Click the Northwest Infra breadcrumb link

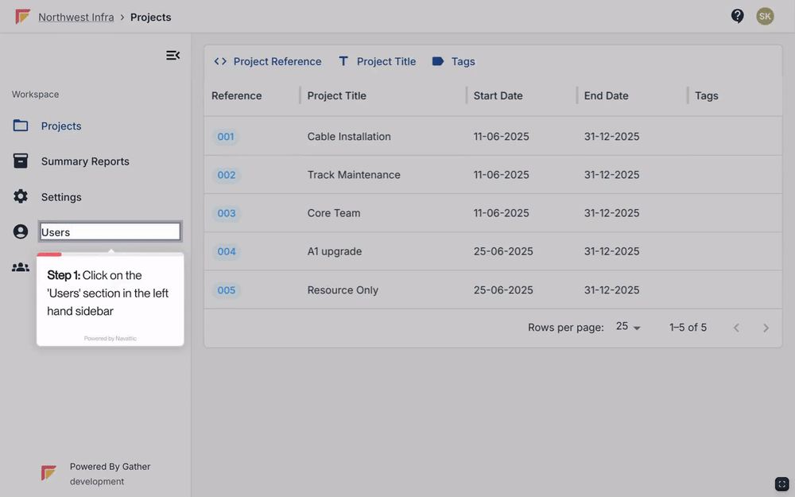point(76,17)
